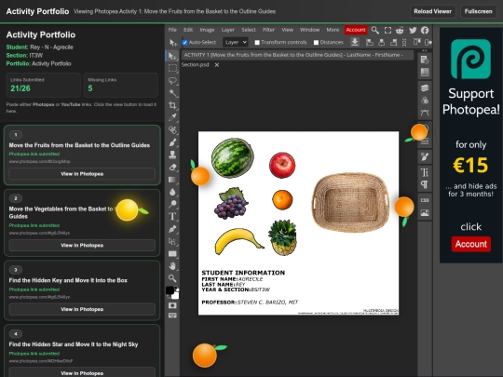Screen dimensions: 503x377
Task: Open the Paragraph panel icon
Action: [x=425, y=184]
